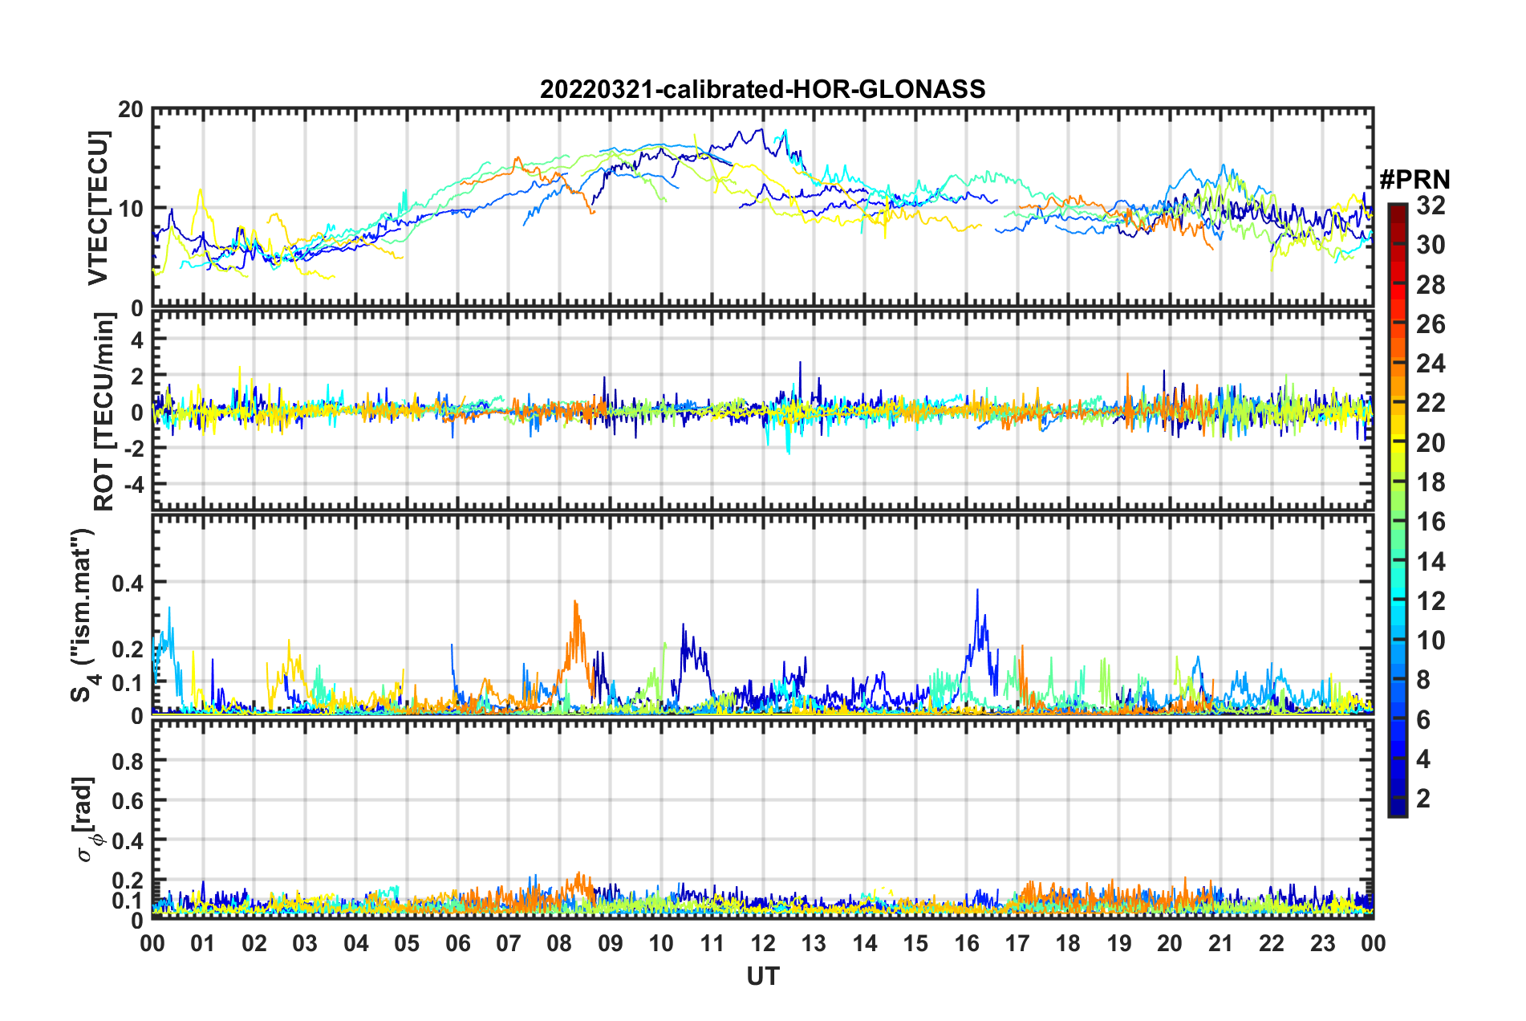Image resolution: width=1526 pixels, height=1021 pixels.
Task: Click x-axis tick label 16
Action: [966, 943]
